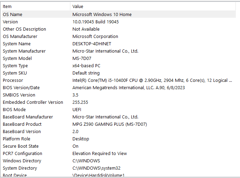Select the Version row label
Image resolution: width=240 pixels, height=178 pixels.
10,22
